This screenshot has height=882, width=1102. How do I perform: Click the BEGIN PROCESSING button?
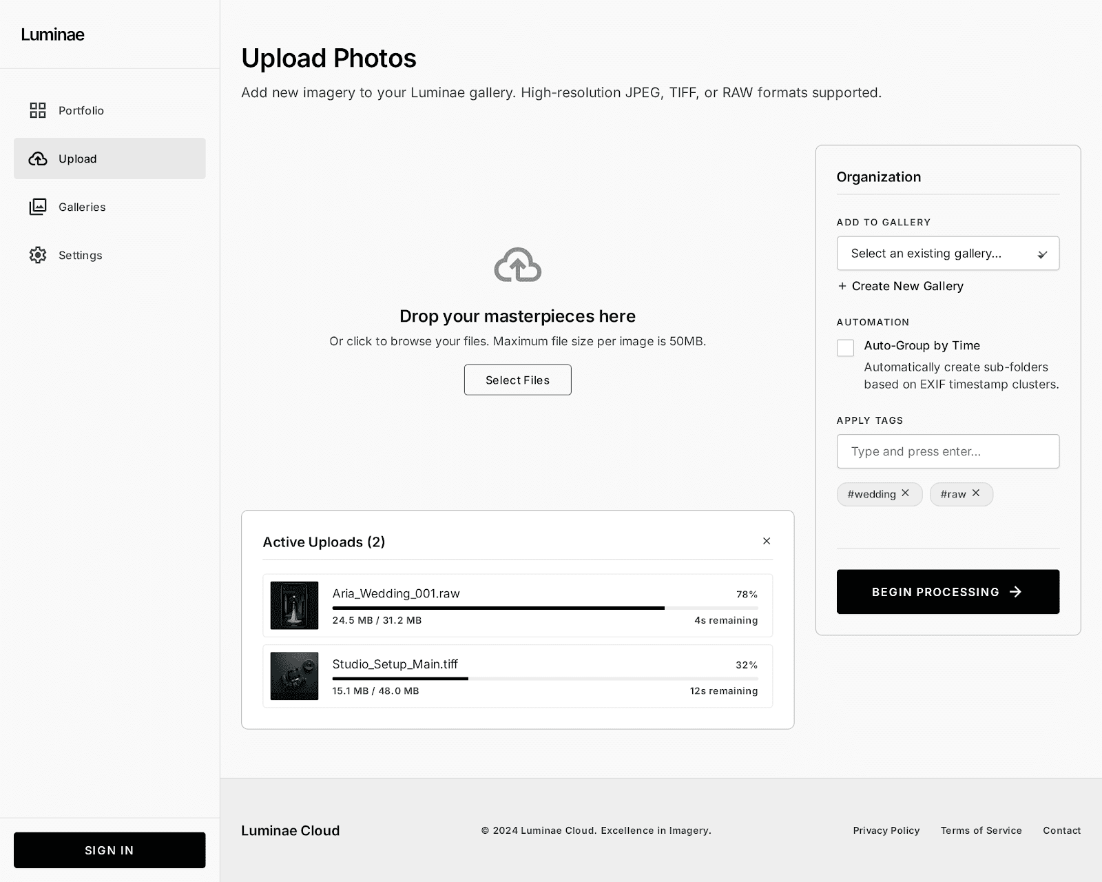(x=948, y=592)
